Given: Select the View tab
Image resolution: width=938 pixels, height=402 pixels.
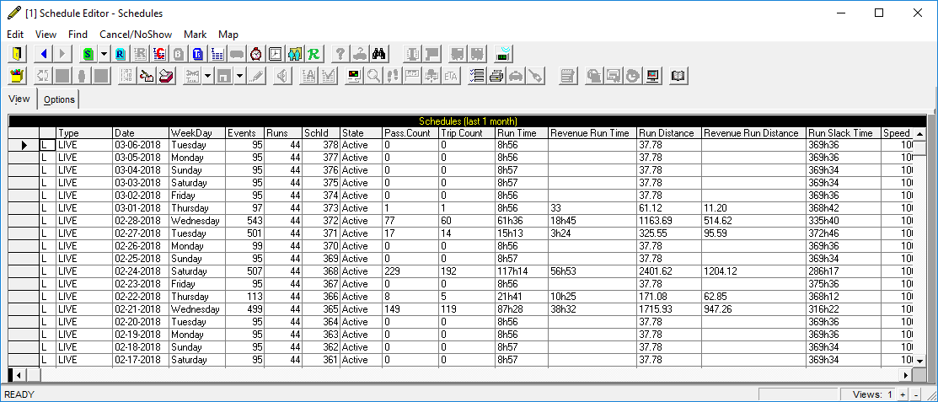Looking at the screenshot, I should tap(19, 99).
